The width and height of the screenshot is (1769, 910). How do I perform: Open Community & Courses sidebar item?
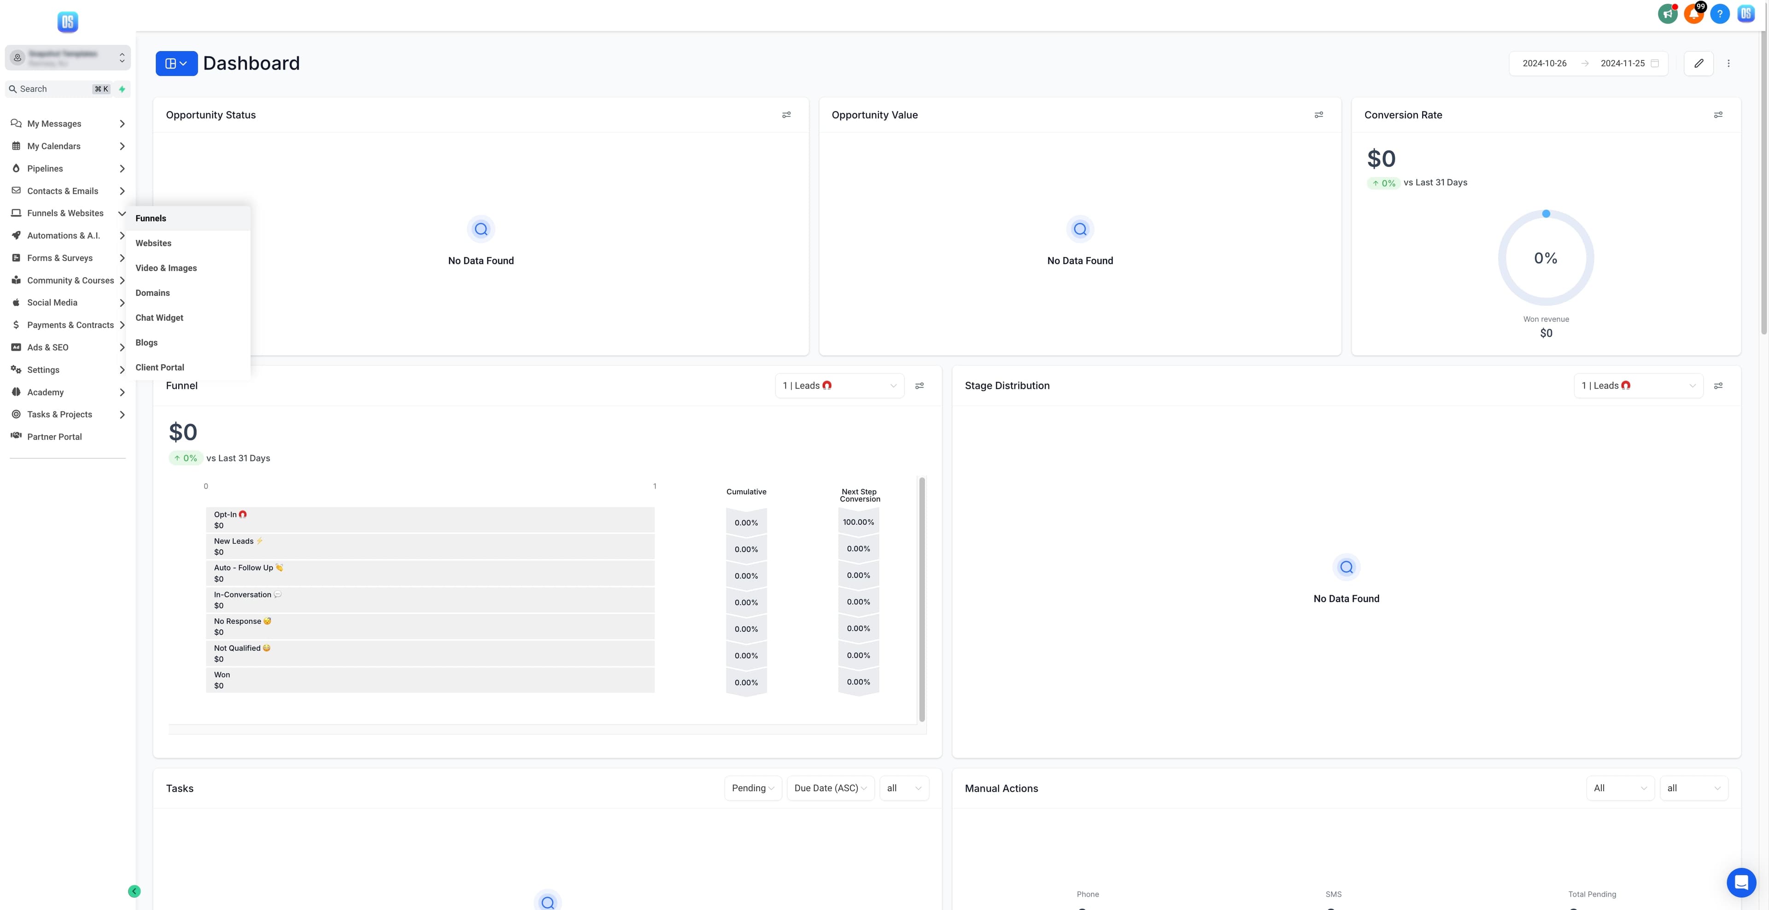click(67, 280)
